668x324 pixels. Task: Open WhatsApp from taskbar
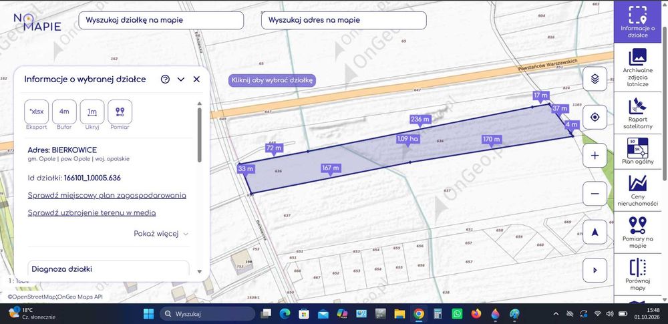click(457, 314)
